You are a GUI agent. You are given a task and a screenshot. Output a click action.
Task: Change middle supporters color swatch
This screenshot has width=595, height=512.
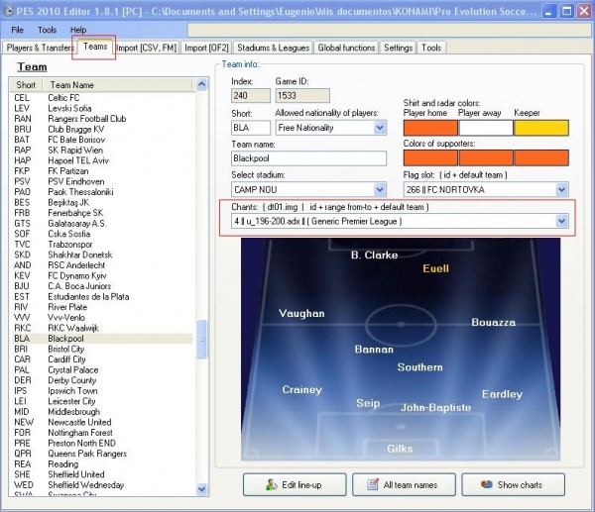coord(486,157)
